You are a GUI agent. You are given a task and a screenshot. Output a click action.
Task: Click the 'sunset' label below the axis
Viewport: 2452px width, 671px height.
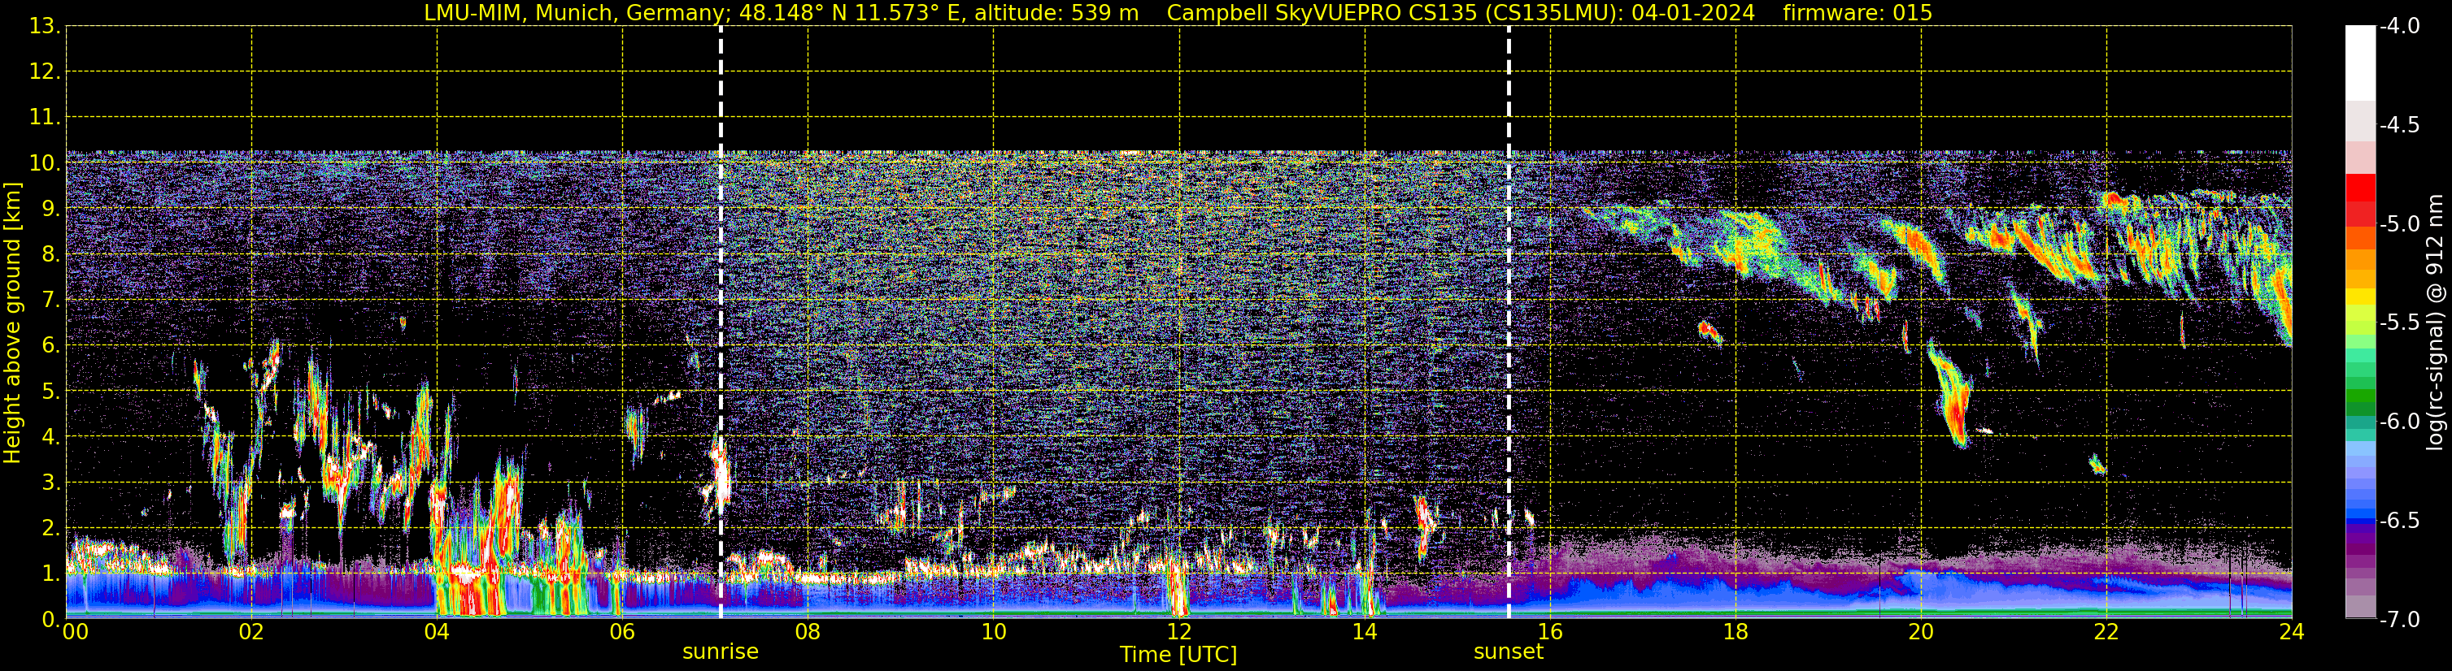click(x=1509, y=652)
